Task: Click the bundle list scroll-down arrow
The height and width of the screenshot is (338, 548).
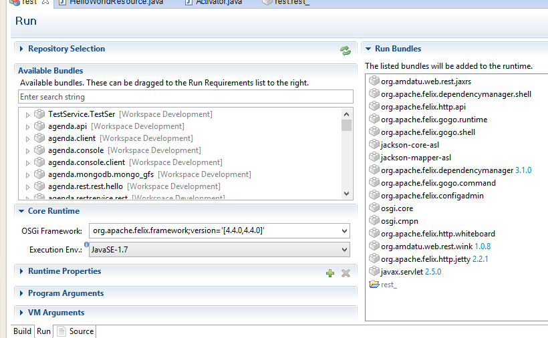Action: 346,194
